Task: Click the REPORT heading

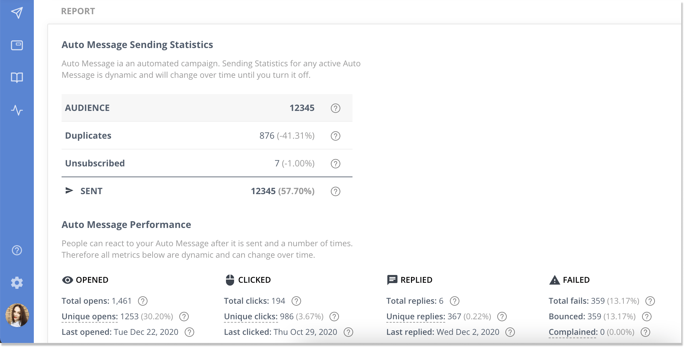Action: pyautogui.click(x=78, y=11)
